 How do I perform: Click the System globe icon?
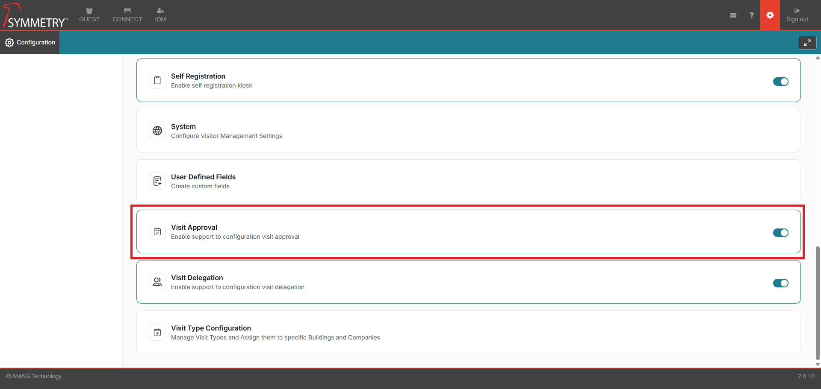click(157, 131)
